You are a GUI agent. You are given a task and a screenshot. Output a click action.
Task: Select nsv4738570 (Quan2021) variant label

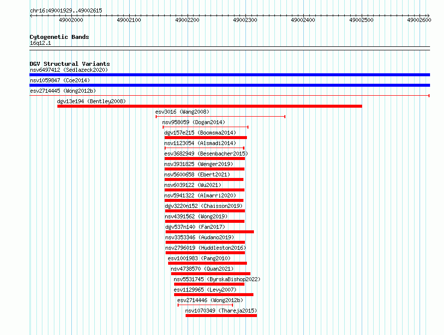pos(202,269)
